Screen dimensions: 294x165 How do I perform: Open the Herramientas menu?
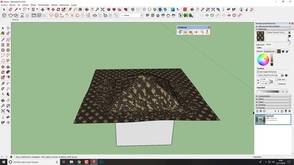(x=44, y=5)
